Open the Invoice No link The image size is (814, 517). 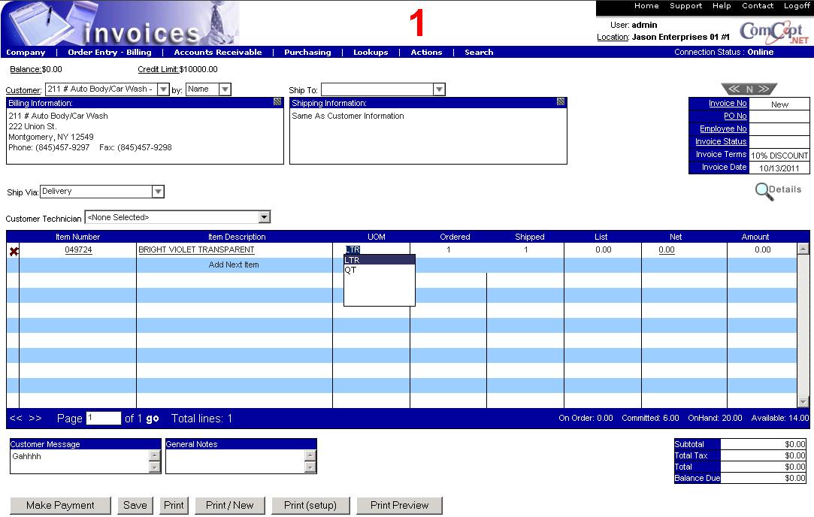click(728, 104)
